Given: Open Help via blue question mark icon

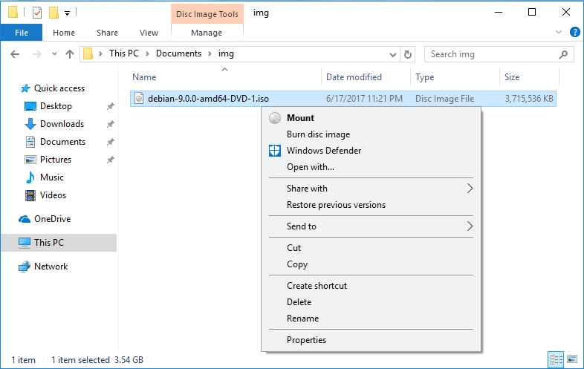Looking at the screenshot, I should pyautogui.click(x=574, y=33).
